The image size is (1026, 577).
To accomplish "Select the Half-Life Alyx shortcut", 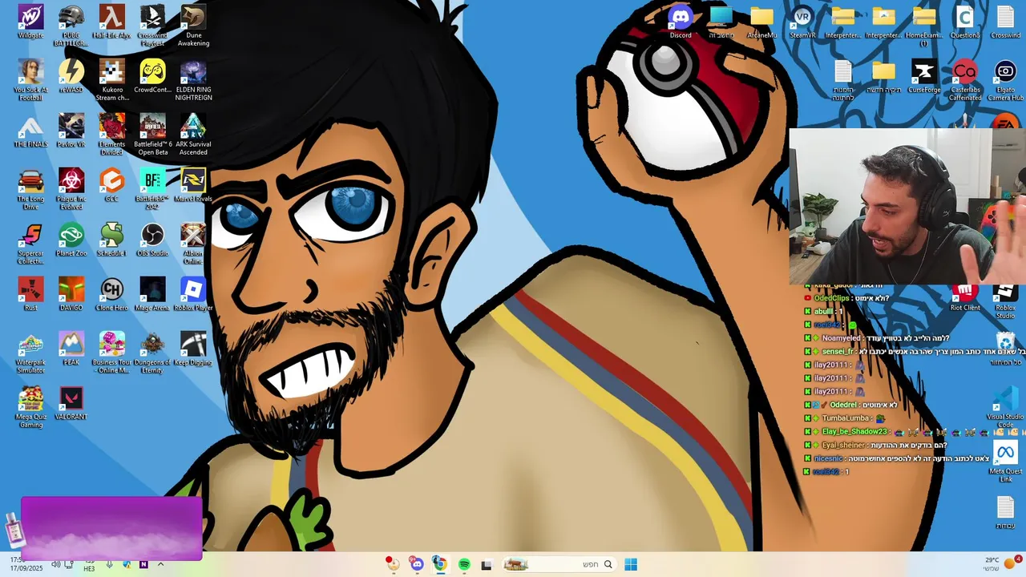I will pyautogui.click(x=111, y=22).
